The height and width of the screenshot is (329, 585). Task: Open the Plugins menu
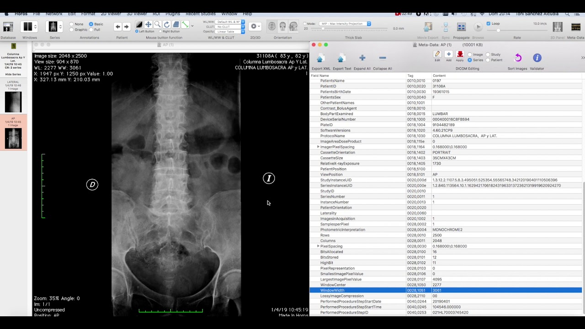pos(173,14)
